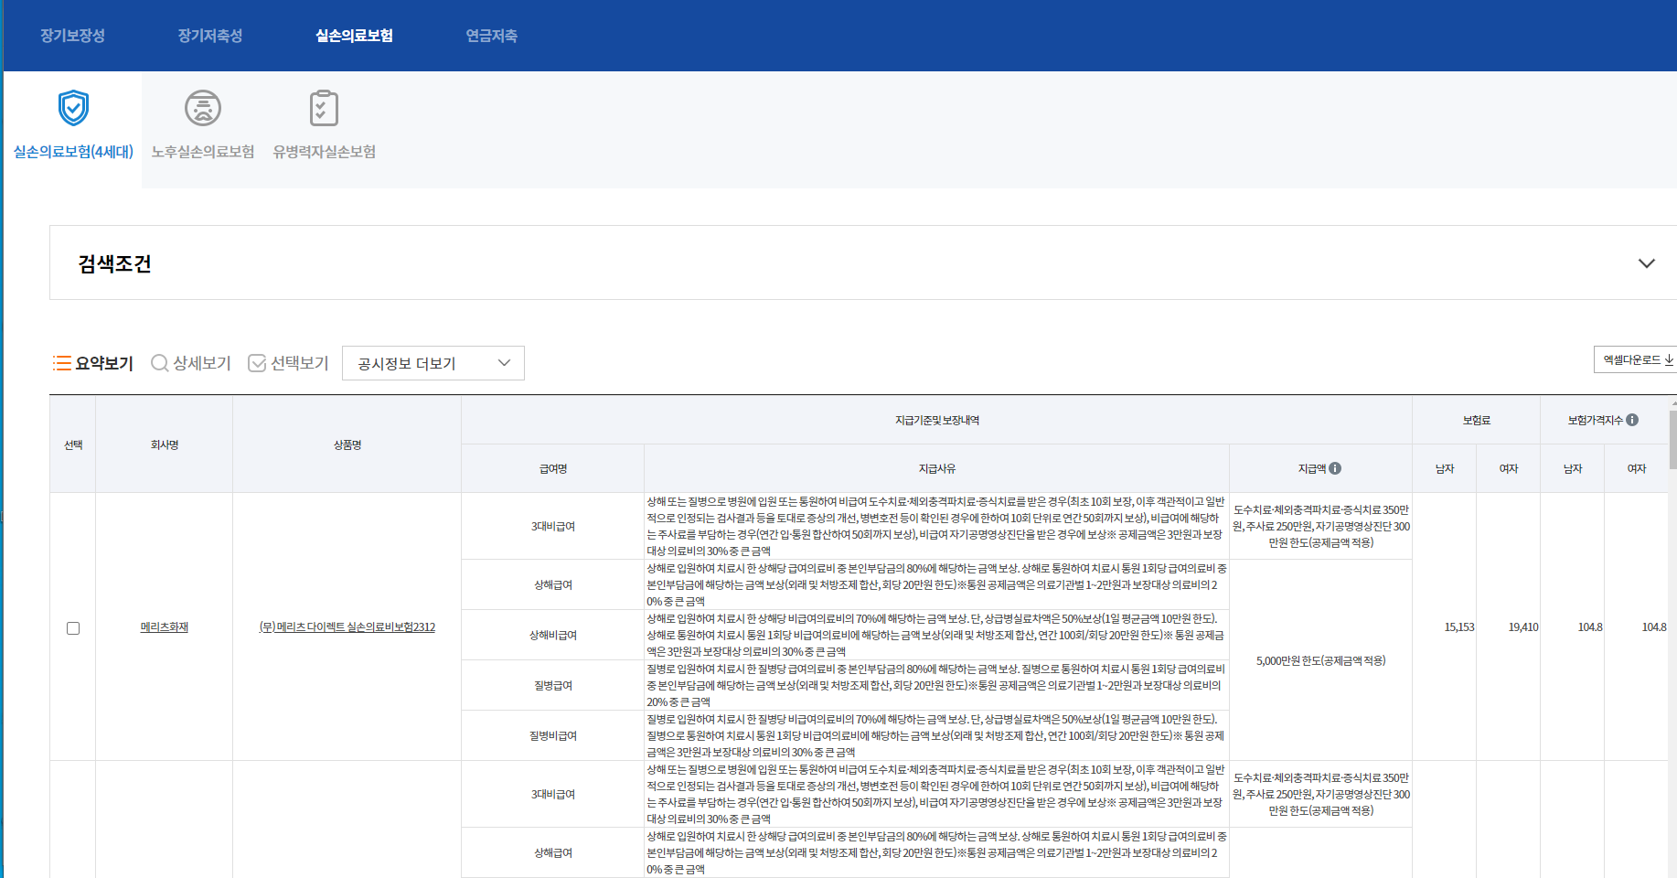Click the male premium value 15,153

point(1459,627)
